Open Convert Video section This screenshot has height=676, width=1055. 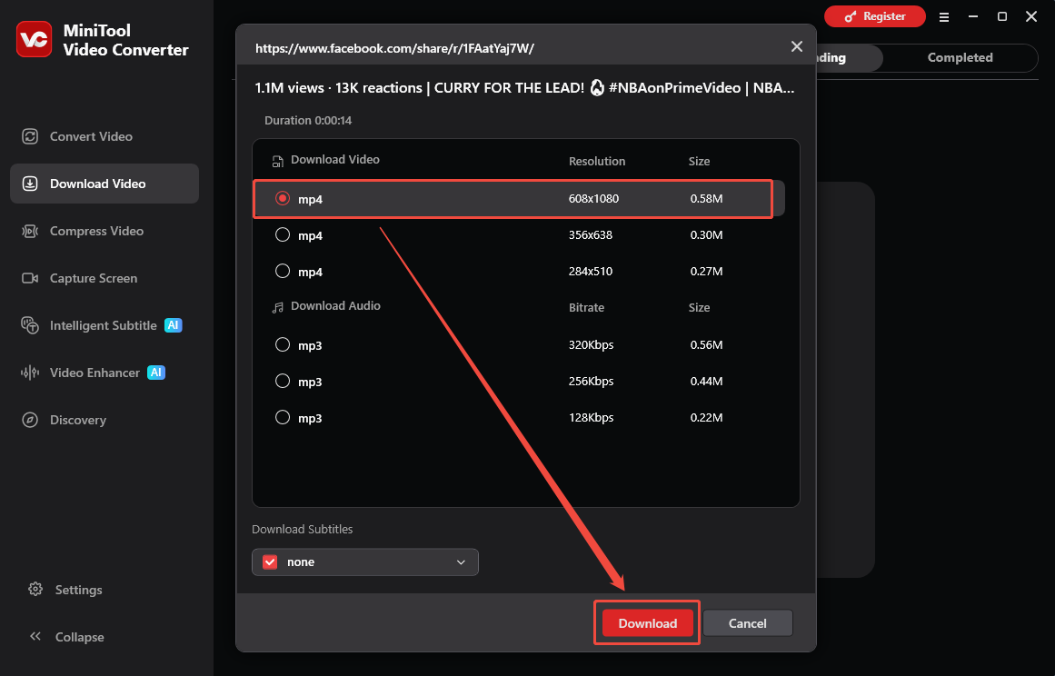(x=105, y=136)
